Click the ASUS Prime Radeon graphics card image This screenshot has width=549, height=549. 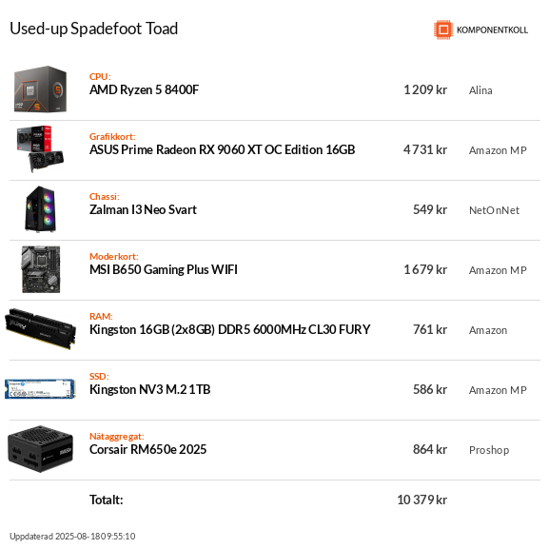pyautogui.click(x=40, y=149)
